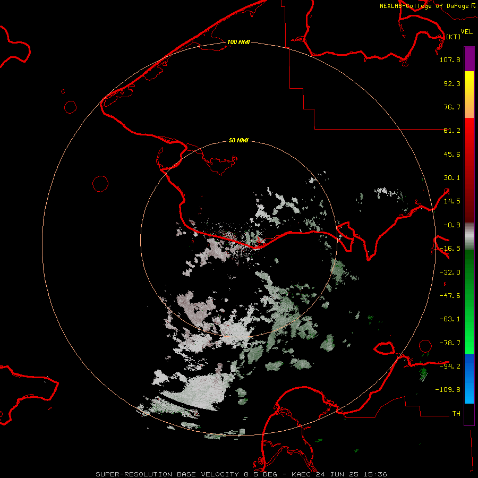This screenshot has width=478, height=478.
Task: Click the 30.1 legend value
Action: click(x=452, y=178)
